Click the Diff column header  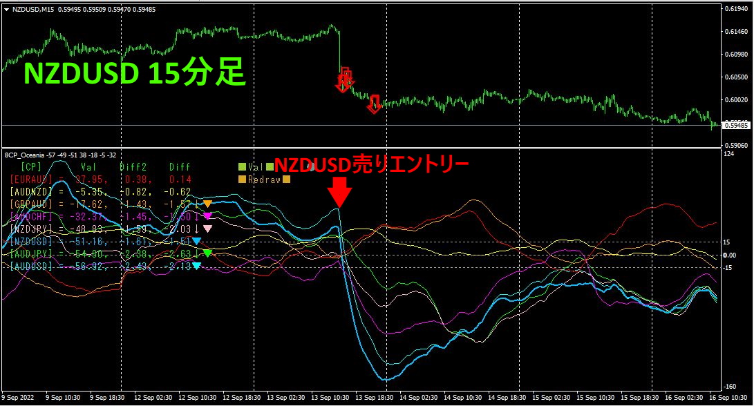pos(180,166)
